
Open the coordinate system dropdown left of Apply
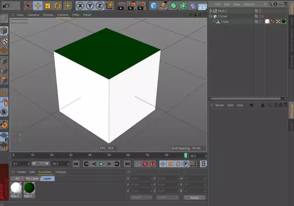click(141, 197)
